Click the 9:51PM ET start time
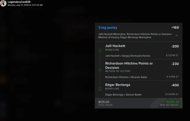190x121 pixels. 173,77
